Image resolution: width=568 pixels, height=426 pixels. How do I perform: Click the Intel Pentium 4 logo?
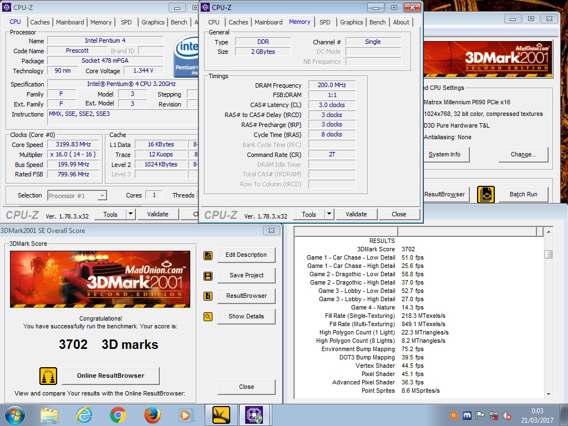tap(186, 55)
